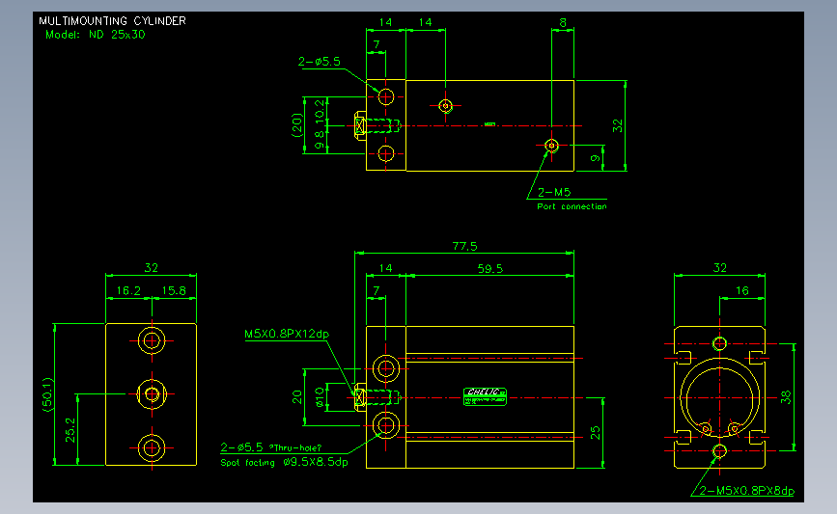The image size is (837, 514).
Task: Select the 'Port connection' note
Action: 572,206
